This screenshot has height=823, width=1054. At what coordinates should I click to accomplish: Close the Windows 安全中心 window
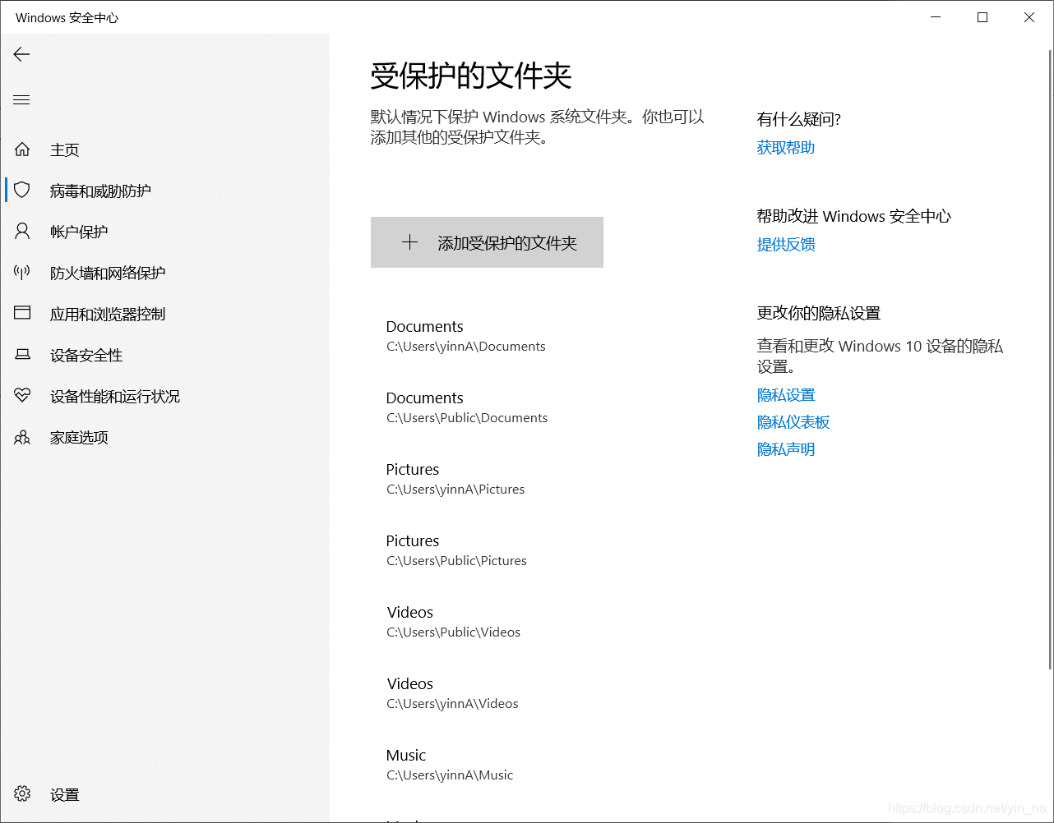tap(1029, 17)
